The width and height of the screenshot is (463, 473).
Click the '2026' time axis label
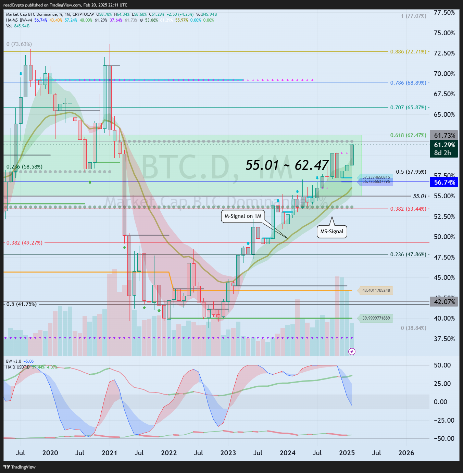point(406,453)
